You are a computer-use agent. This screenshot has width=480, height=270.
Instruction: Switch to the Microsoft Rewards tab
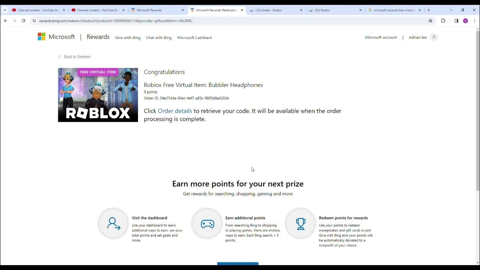pos(157,10)
